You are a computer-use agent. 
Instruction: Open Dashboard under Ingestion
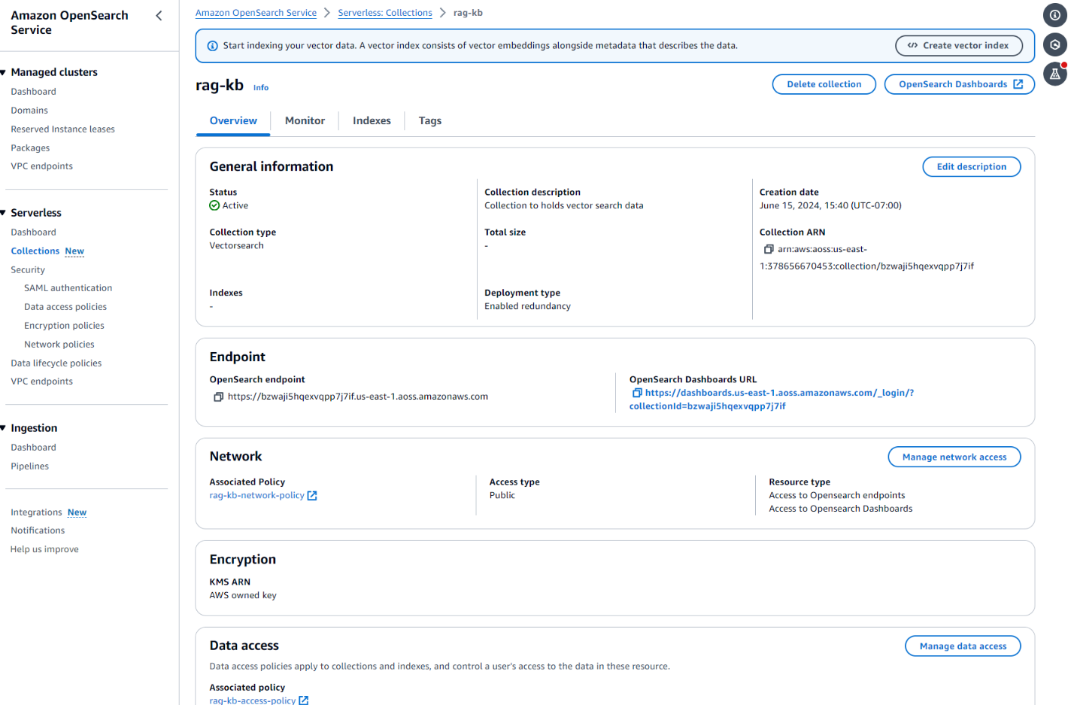click(x=33, y=448)
